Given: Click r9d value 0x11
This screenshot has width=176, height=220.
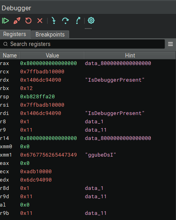Looking at the screenshot, I should [x=26, y=197].
